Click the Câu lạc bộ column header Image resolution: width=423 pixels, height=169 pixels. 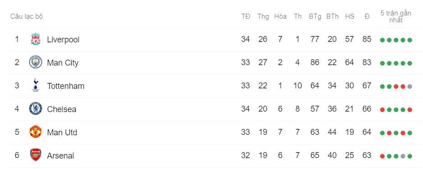pyautogui.click(x=26, y=16)
